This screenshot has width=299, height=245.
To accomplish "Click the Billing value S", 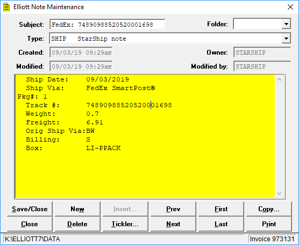I will 88,139.
